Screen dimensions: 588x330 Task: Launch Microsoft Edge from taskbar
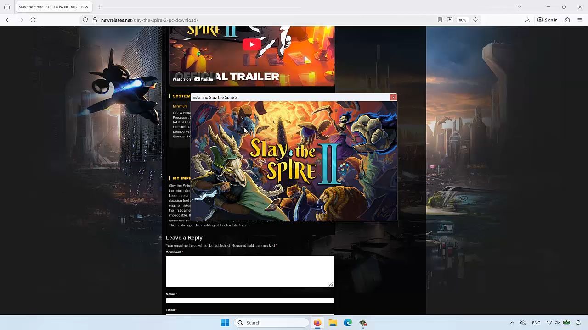[x=348, y=323]
